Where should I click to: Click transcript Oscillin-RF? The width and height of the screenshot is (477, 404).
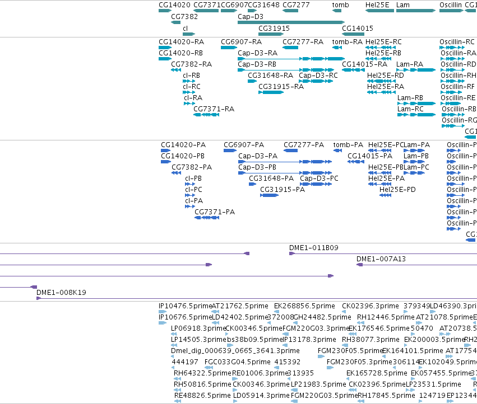point(451,92)
